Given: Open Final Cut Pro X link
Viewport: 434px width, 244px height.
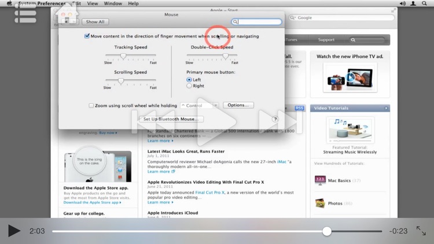Looking at the screenshot, I should pos(210,193).
